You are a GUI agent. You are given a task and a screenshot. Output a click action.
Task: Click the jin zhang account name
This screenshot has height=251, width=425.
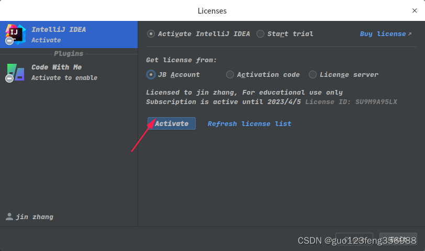coord(35,217)
